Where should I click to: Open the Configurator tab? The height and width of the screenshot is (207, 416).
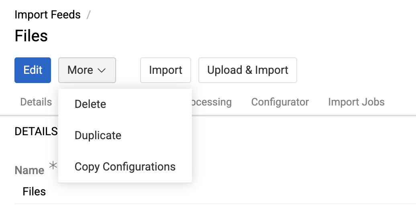pos(280,102)
